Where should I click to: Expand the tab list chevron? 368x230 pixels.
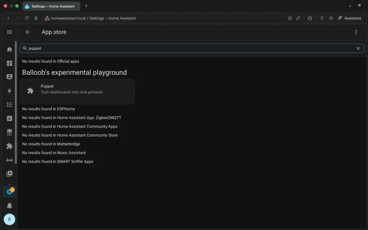[x=350, y=6]
